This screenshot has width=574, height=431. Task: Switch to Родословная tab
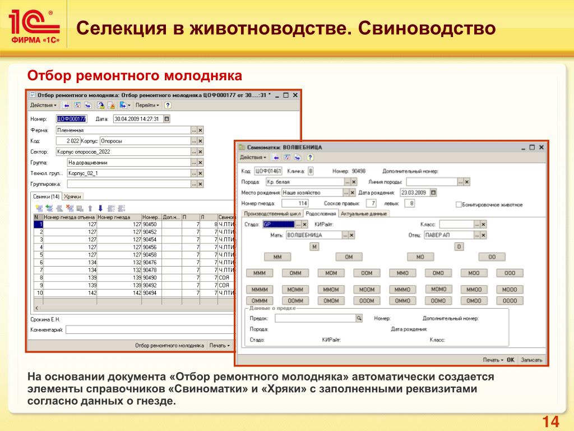[x=321, y=213]
